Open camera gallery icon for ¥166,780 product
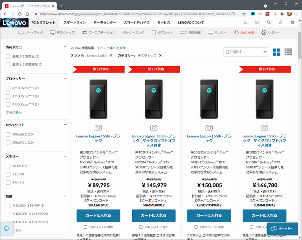Viewport: 302px width, 240px height. click(264, 127)
